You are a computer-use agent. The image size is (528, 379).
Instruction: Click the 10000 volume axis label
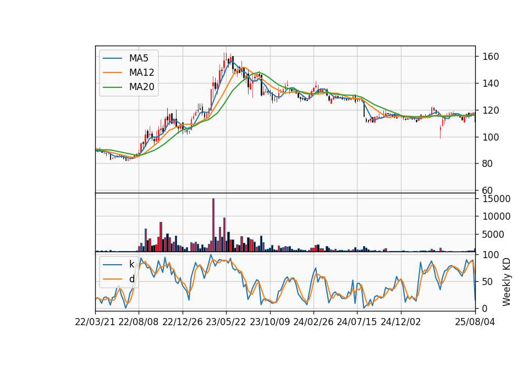pos(496,216)
